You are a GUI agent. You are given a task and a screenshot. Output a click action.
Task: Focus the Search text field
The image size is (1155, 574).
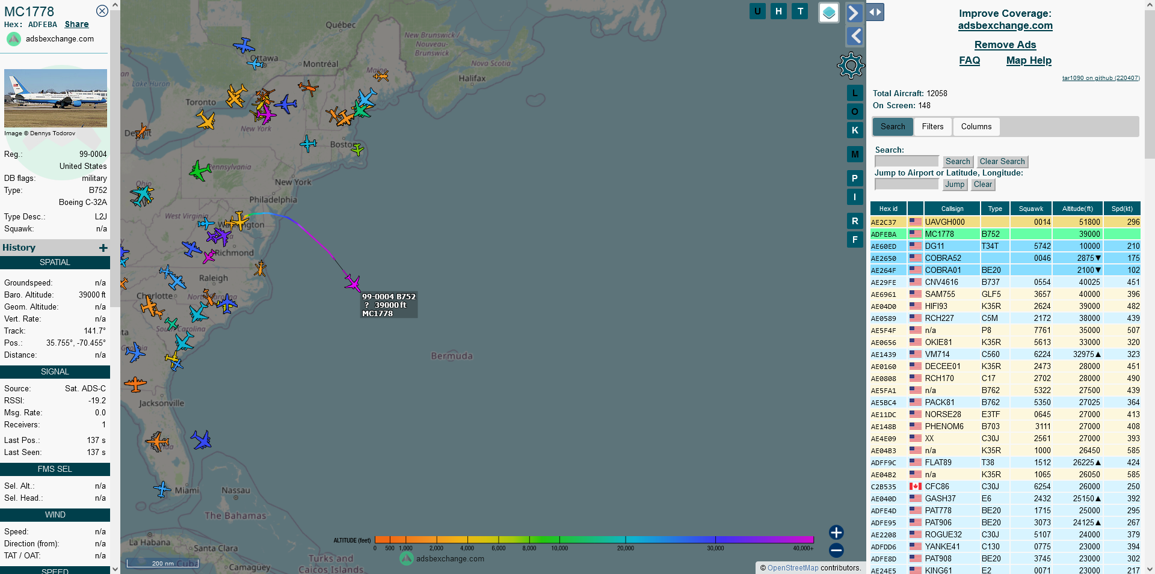pos(907,161)
